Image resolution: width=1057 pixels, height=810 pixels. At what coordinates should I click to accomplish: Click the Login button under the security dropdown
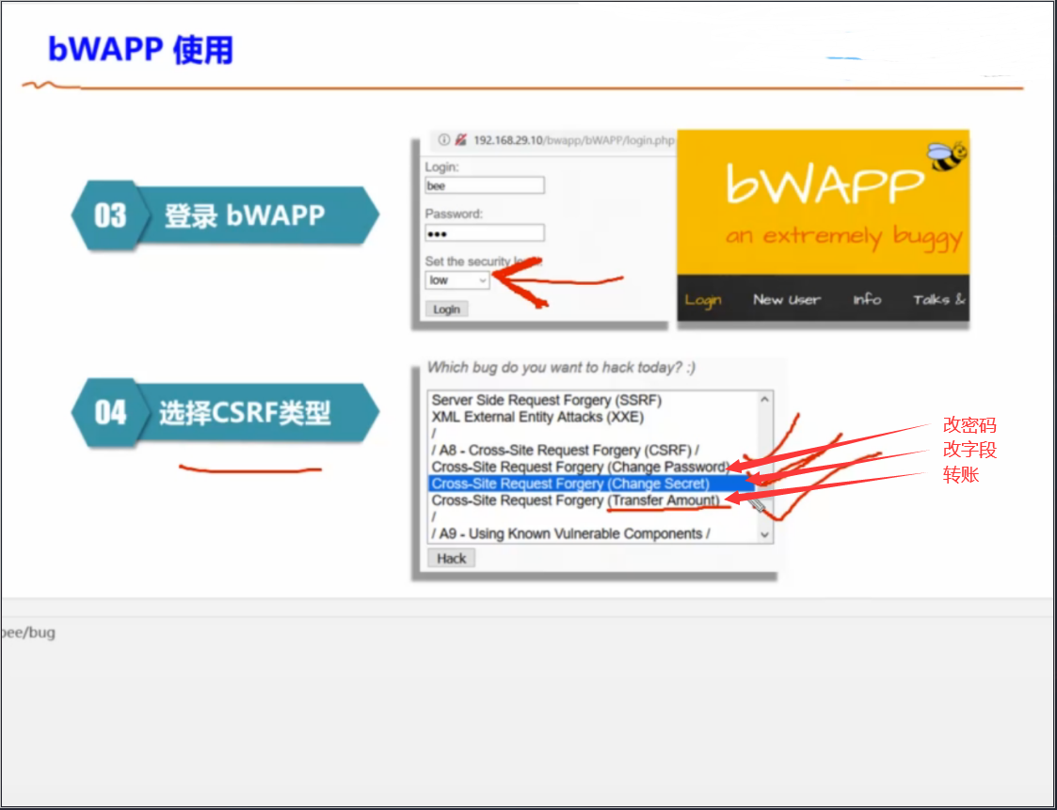446,310
